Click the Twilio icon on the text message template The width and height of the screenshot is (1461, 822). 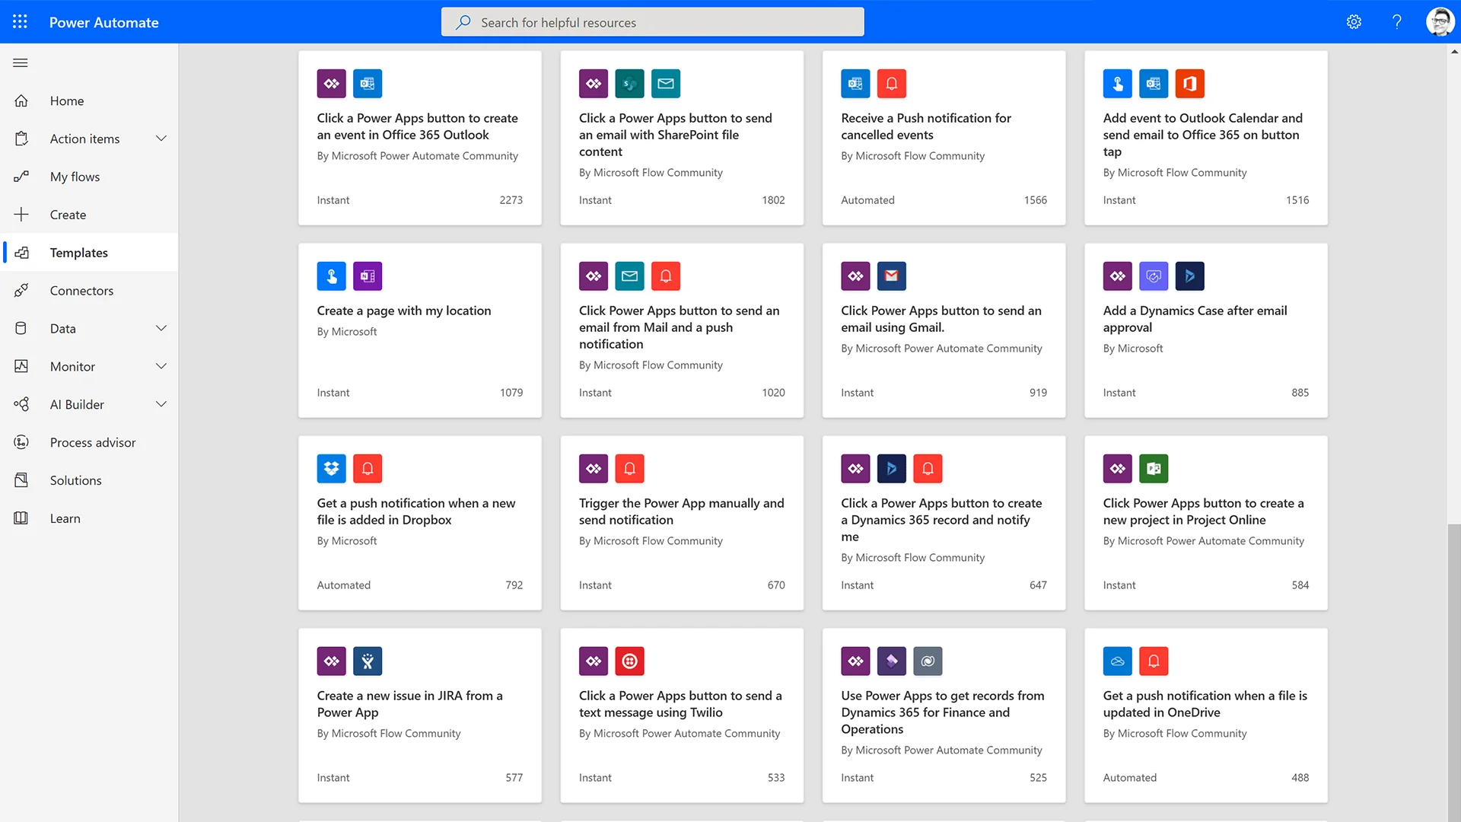[x=629, y=661]
